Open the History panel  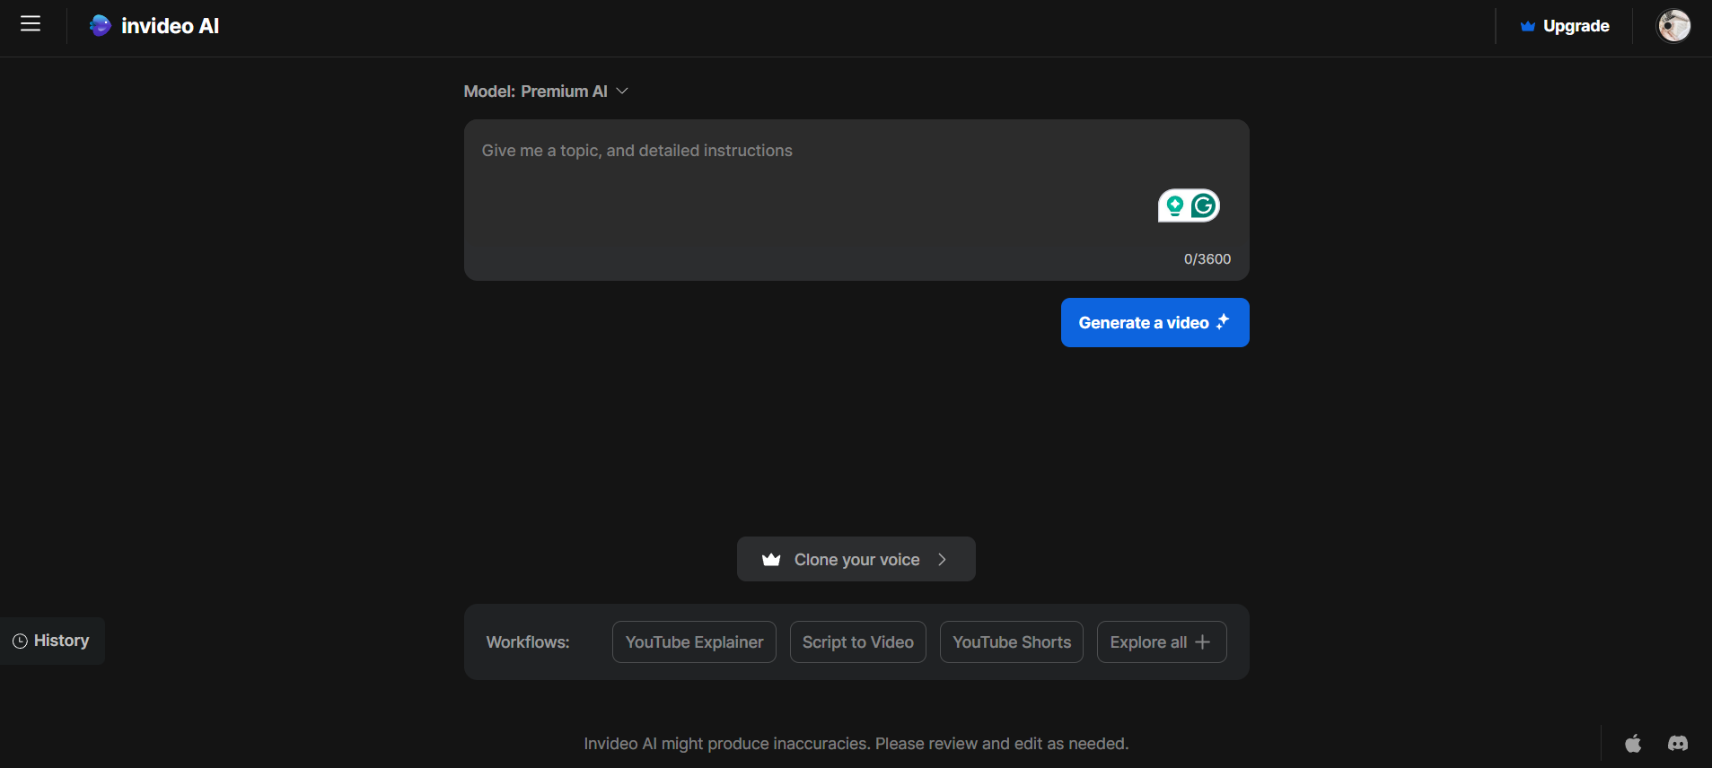52,641
